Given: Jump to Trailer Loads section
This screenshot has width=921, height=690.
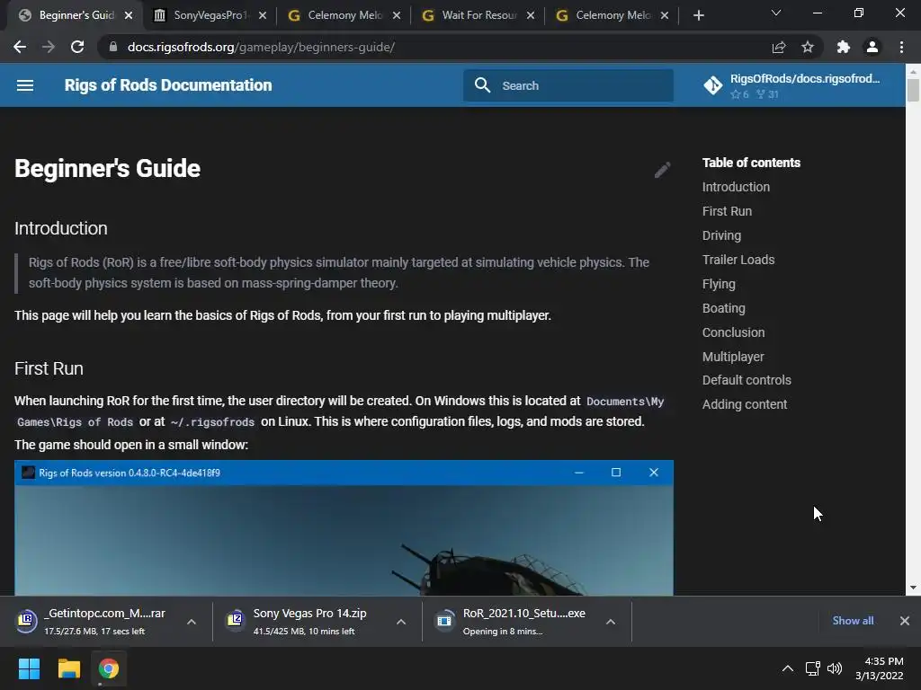Looking at the screenshot, I should (738, 260).
